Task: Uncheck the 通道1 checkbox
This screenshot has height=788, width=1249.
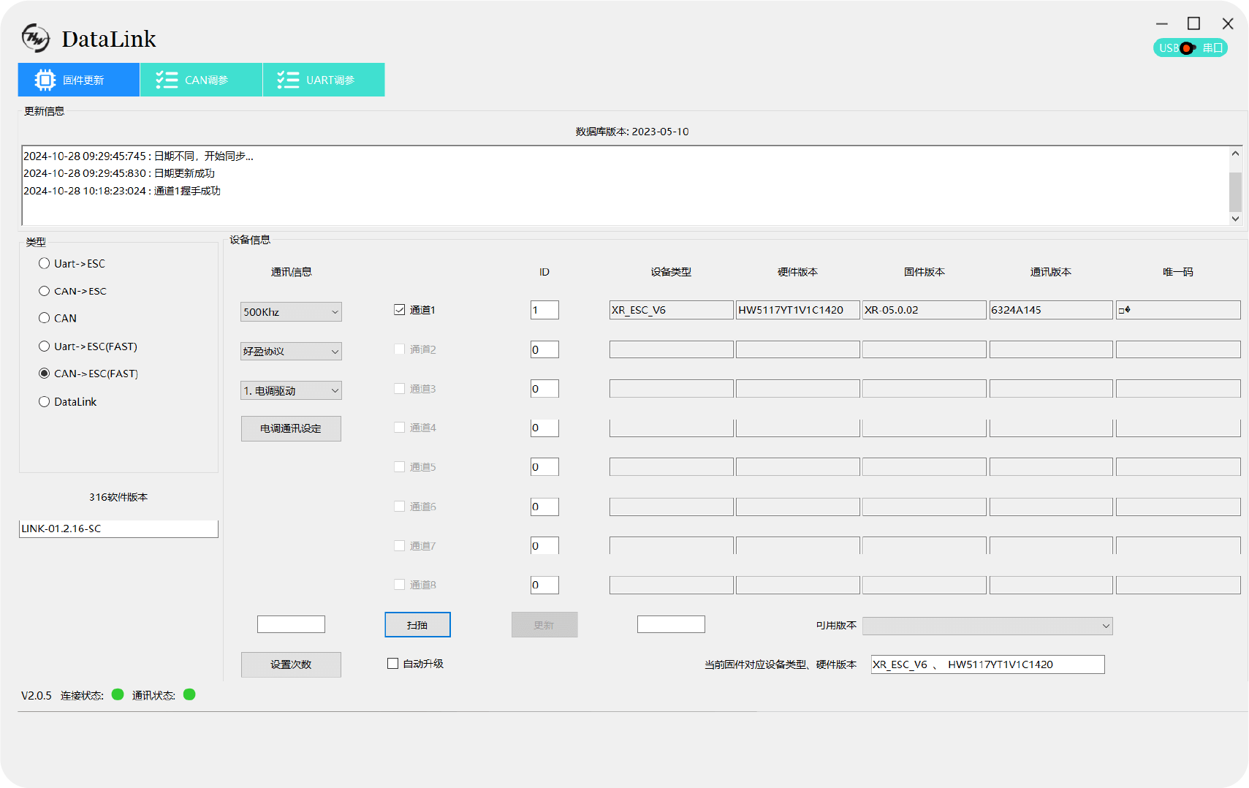Action: tap(400, 310)
